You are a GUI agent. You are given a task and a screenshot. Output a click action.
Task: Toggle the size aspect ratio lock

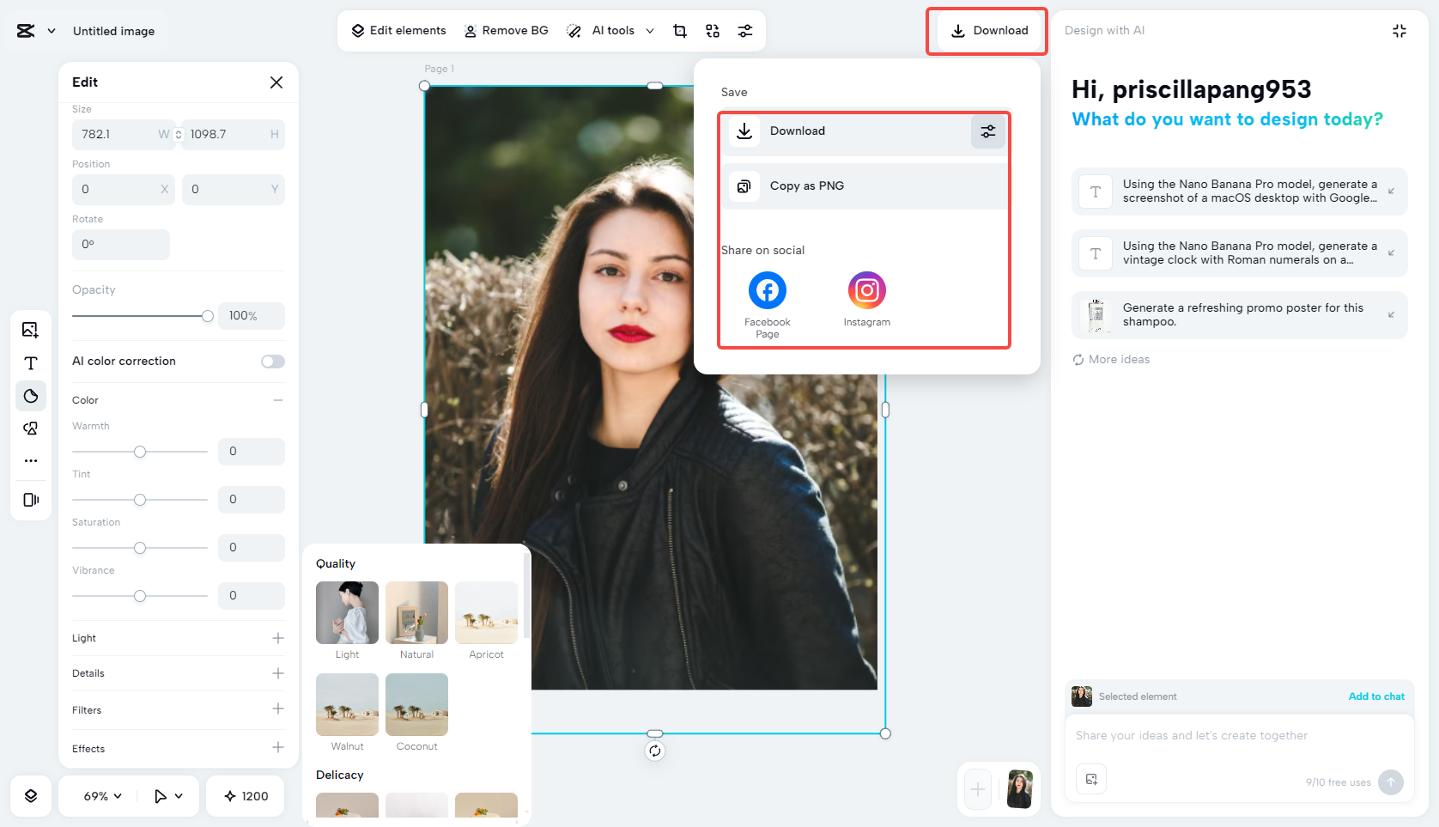[179, 135]
